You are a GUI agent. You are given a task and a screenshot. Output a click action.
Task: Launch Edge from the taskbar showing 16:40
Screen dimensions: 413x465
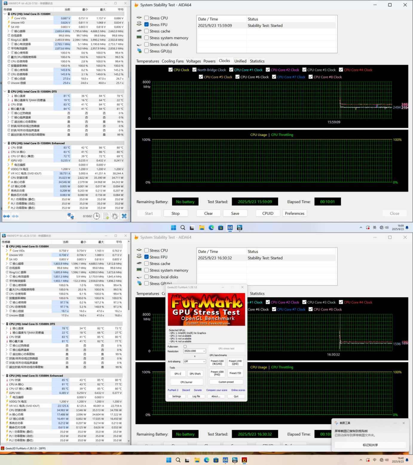[206, 460]
